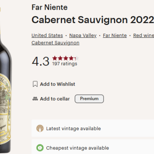This screenshot has height=154, width=154.
Task: Click the Far Niente winery heading
Action: tap(50, 7)
